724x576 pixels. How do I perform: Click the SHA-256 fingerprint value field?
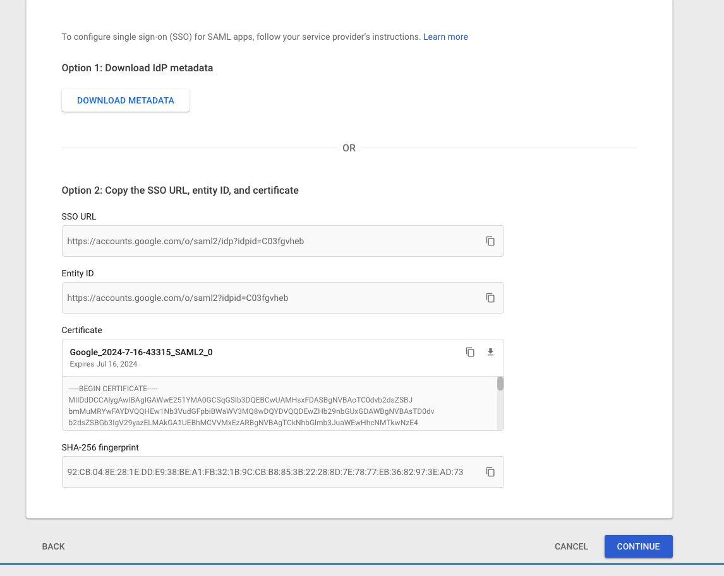pyautogui.click(x=265, y=472)
